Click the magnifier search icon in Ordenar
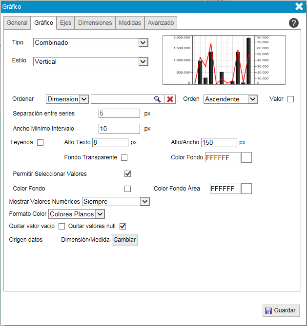 pos(157,99)
